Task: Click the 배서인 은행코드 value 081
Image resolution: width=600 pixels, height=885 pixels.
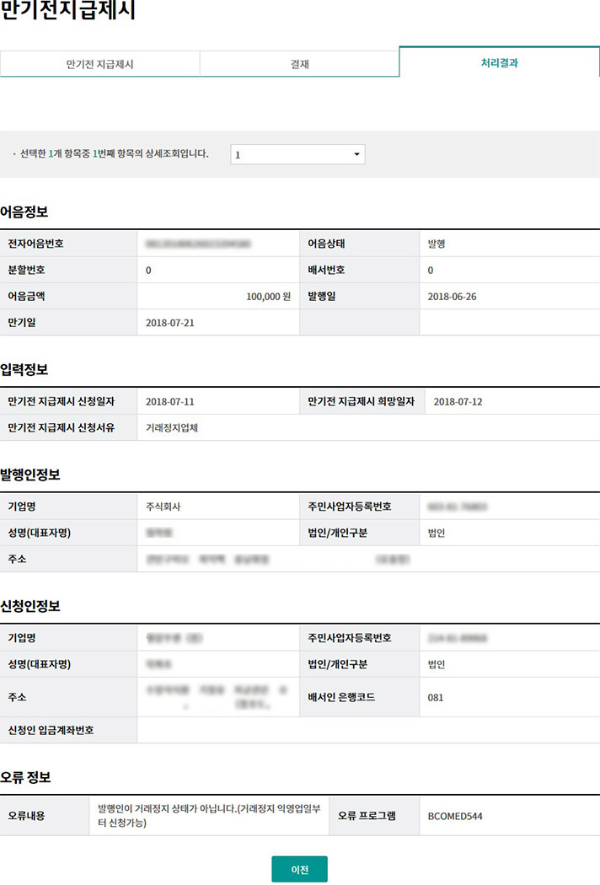Action: point(436,698)
